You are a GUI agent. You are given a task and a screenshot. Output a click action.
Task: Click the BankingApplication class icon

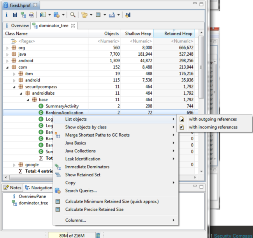41,113
